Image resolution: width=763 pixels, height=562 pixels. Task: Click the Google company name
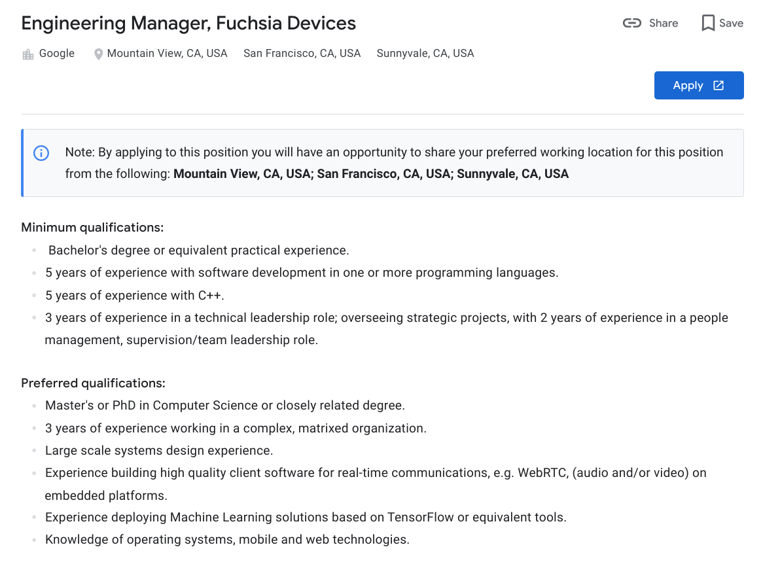56,53
